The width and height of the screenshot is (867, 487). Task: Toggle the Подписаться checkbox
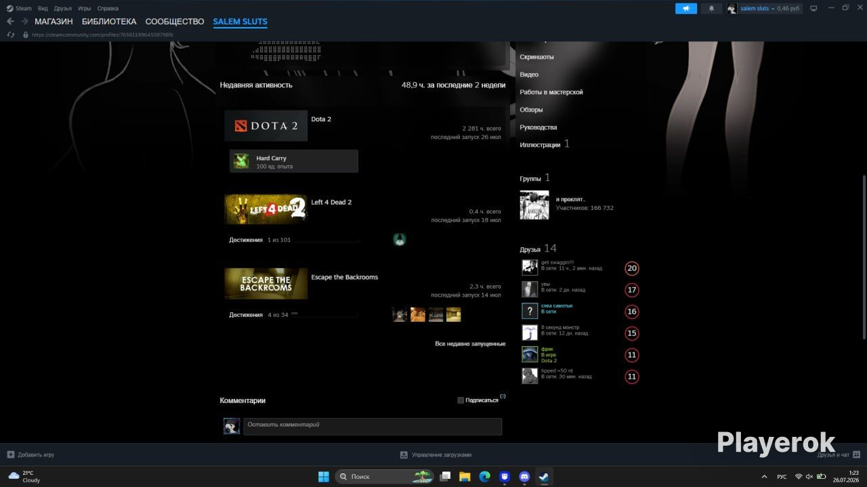pyautogui.click(x=461, y=400)
